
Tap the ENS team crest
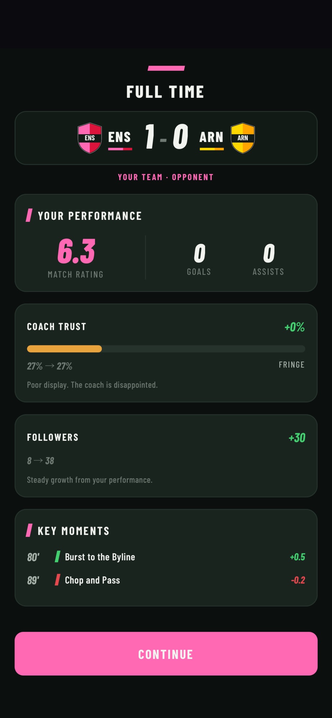89,138
